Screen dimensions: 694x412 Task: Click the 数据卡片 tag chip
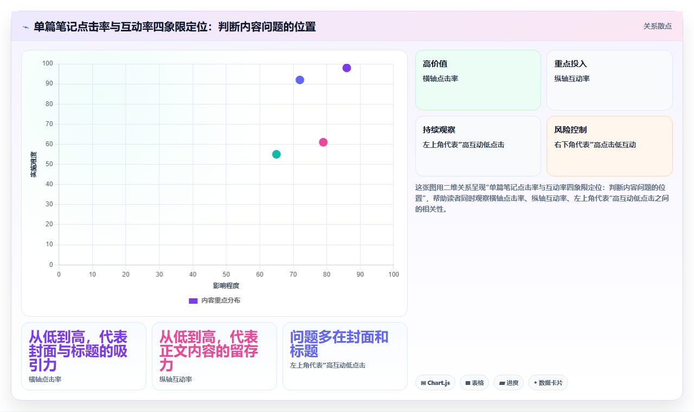click(x=548, y=383)
